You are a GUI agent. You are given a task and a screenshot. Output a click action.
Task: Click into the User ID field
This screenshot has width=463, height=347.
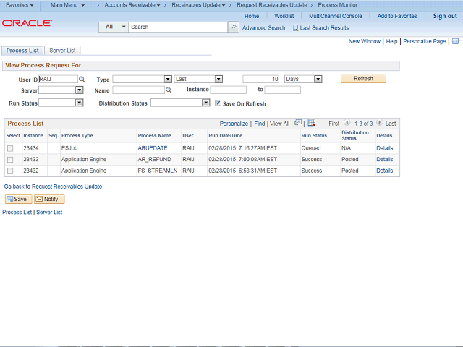pyautogui.click(x=58, y=79)
